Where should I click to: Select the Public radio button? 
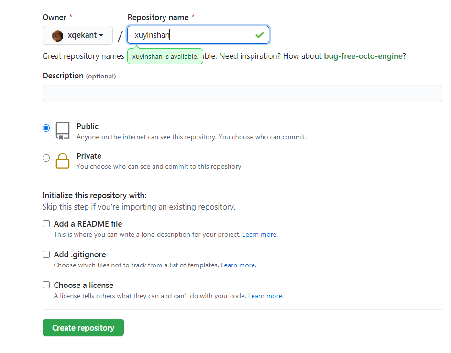pos(46,128)
